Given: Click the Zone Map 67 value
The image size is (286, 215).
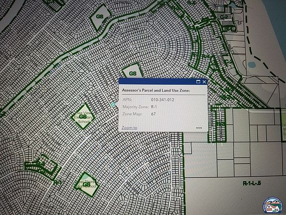Looking at the screenshot, I should click(153, 114).
